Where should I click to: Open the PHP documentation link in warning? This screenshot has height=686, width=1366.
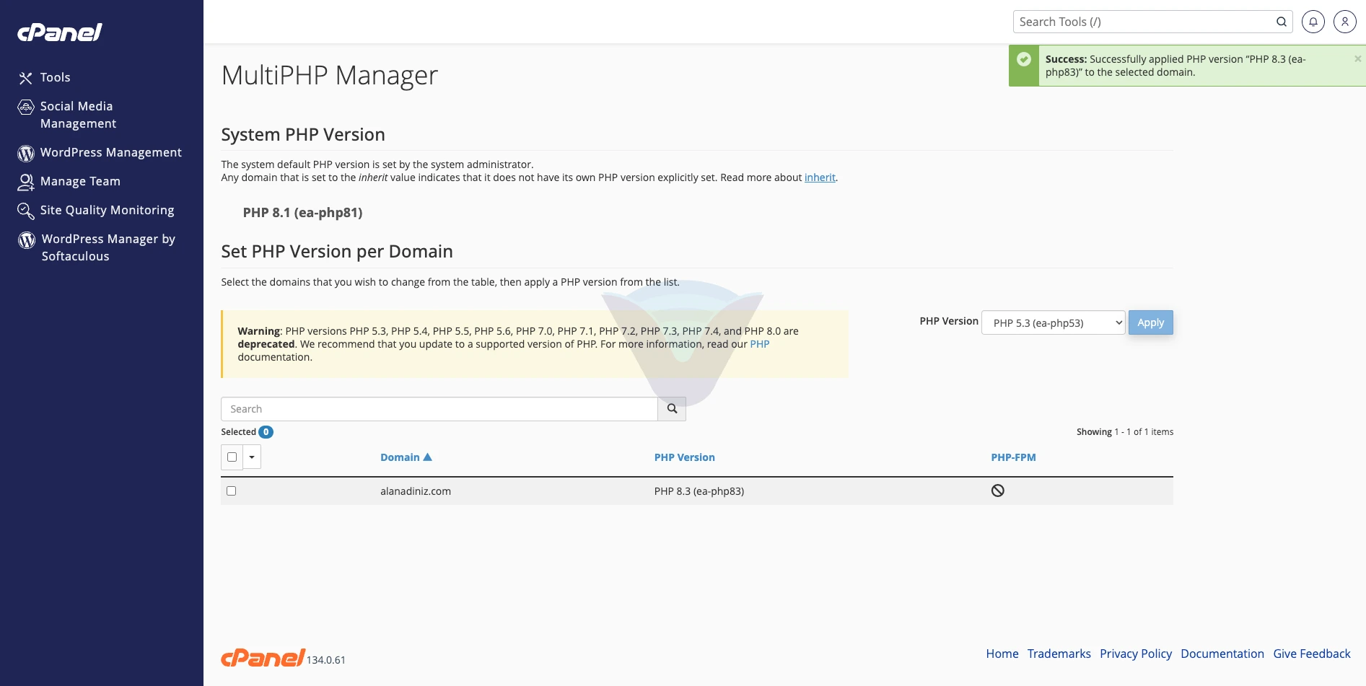click(760, 344)
